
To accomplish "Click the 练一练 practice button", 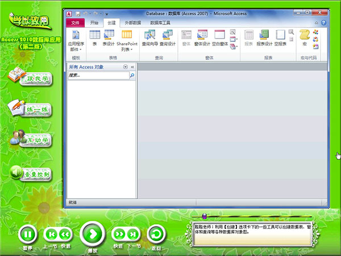I will click(x=30, y=108).
